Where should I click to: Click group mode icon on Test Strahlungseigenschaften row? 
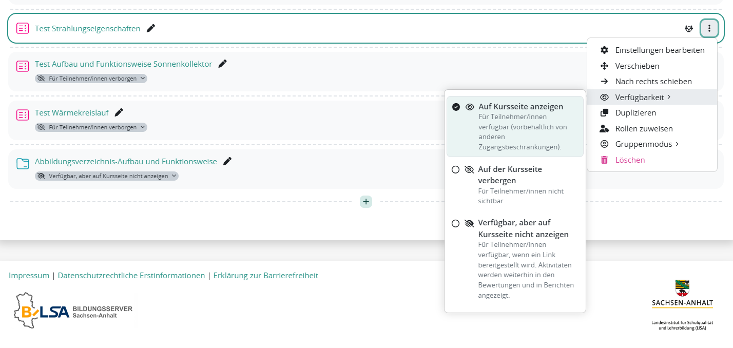tap(689, 29)
